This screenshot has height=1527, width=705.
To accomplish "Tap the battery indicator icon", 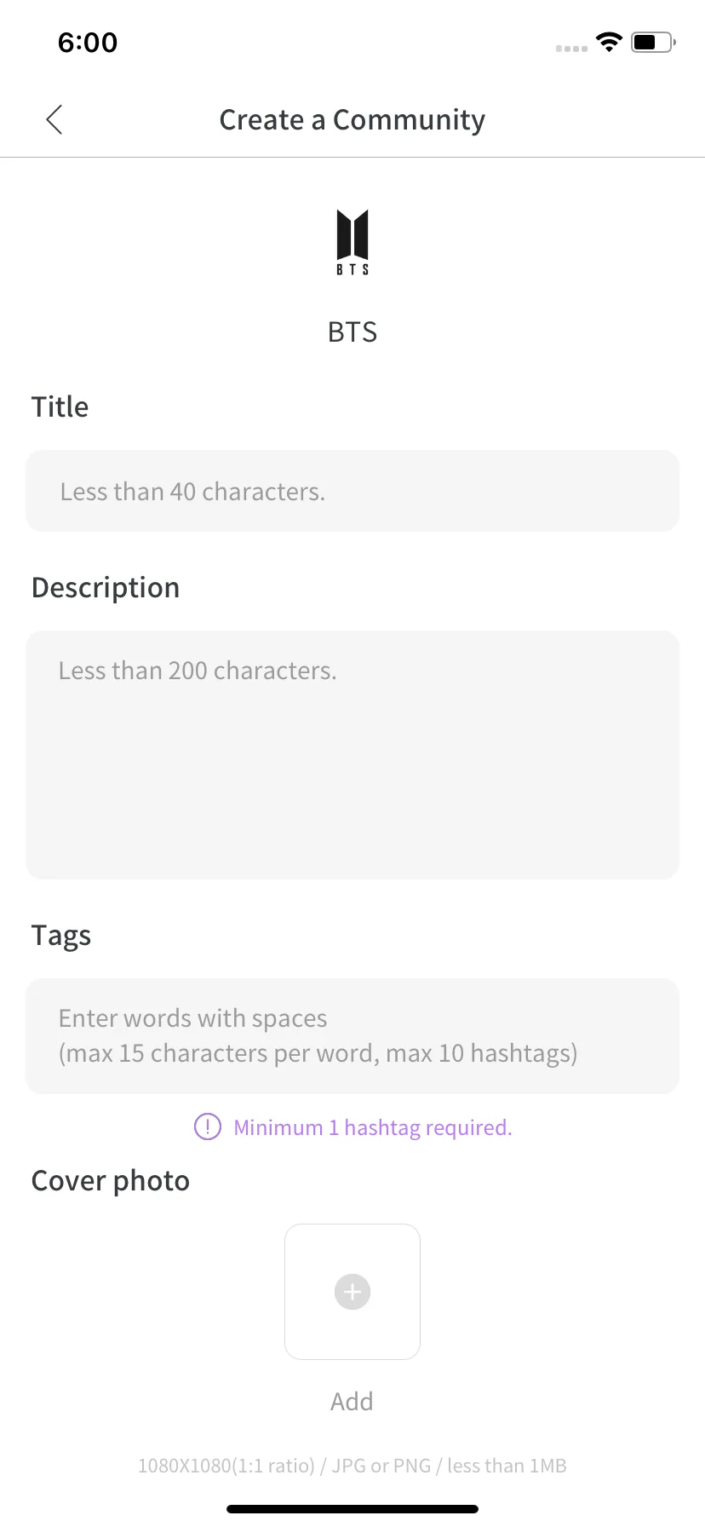I will click(652, 42).
